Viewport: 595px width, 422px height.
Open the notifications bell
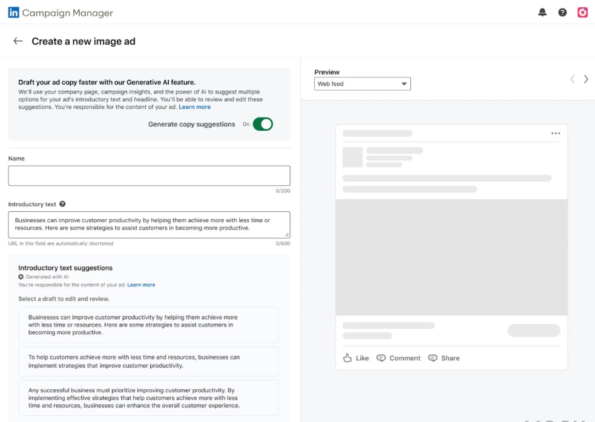coord(542,13)
